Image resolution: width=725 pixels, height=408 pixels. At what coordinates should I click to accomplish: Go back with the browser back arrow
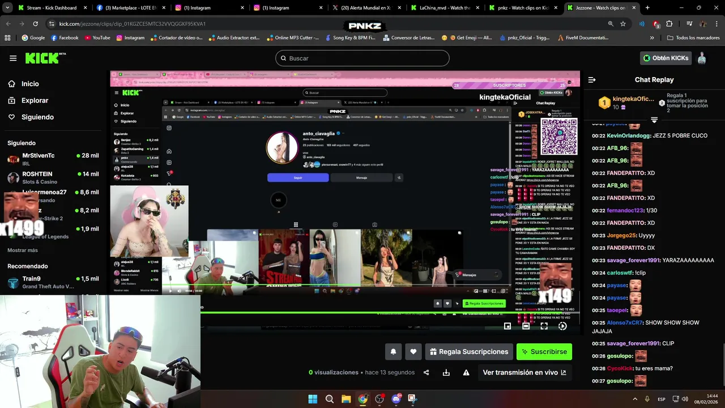pyautogui.click(x=8, y=24)
